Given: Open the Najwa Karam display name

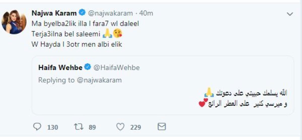Looking at the screenshot, I should (x=54, y=13).
